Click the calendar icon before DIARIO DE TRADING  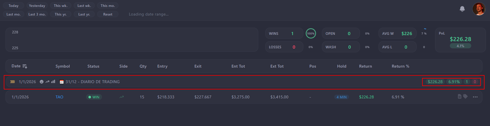62,82
